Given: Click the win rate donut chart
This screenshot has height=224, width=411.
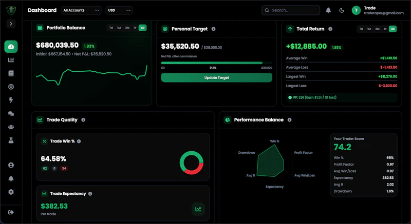Looking at the screenshot, I should tap(192, 162).
